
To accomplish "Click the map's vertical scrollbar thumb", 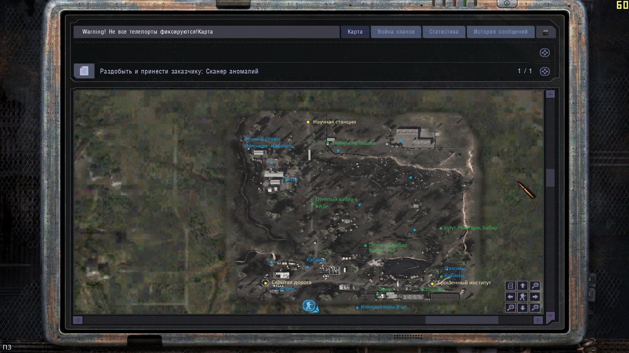I will 550,177.
